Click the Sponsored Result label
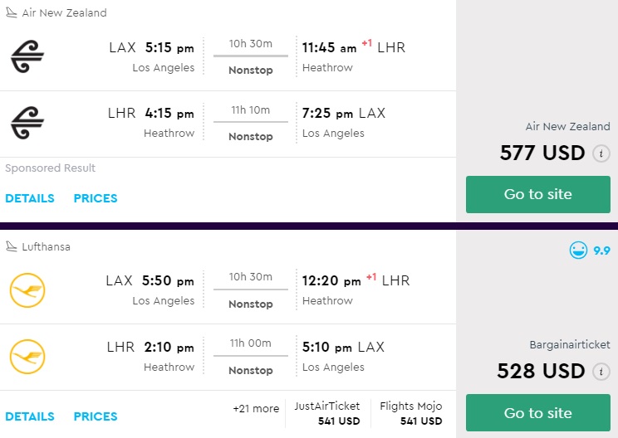The width and height of the screenshot is (618, 438). click(51, 168)
